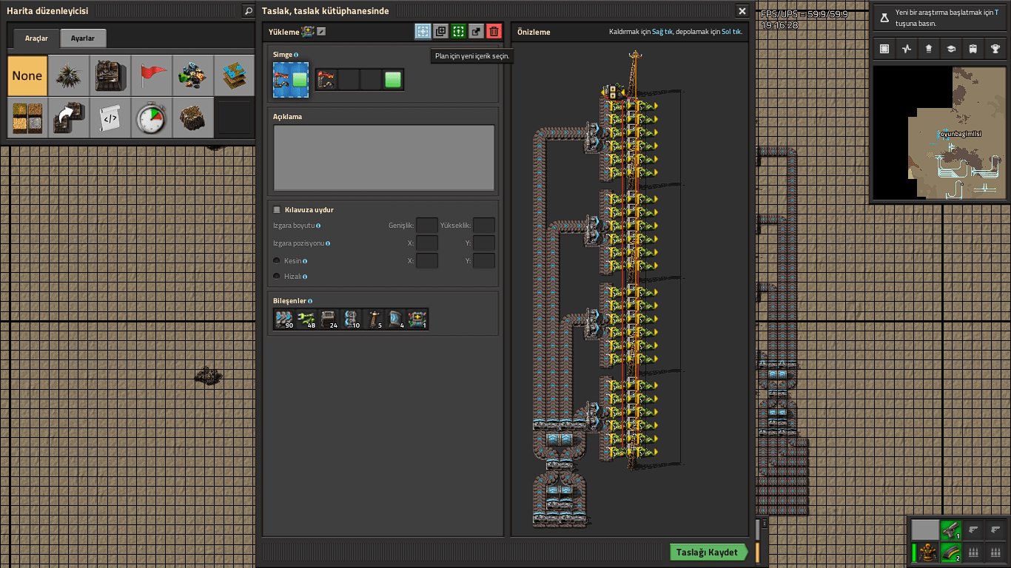
Task: Click the research notification panel
Action: (940, 18)
